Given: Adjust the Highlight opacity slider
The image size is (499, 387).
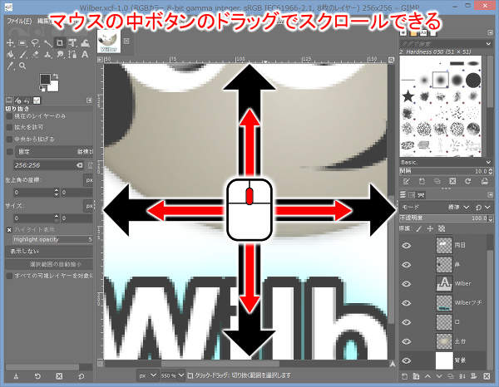Looking at the screenshot, I should tap(52, 239).
